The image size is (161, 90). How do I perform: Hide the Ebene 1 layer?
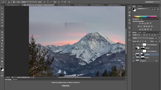pyautogui.click(x=134, y=57)
